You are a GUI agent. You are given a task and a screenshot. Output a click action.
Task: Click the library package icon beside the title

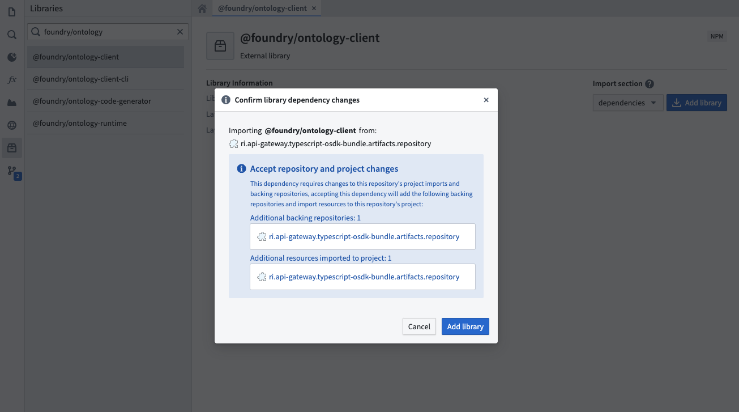point(220,46)
